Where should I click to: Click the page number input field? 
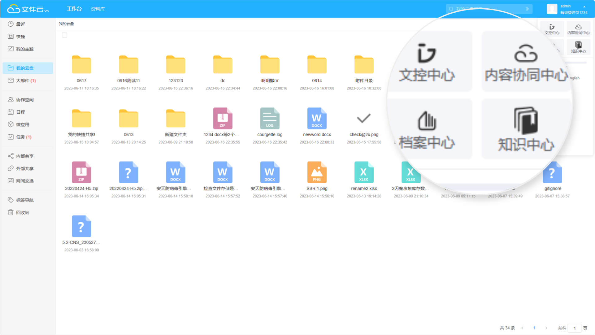575,328
